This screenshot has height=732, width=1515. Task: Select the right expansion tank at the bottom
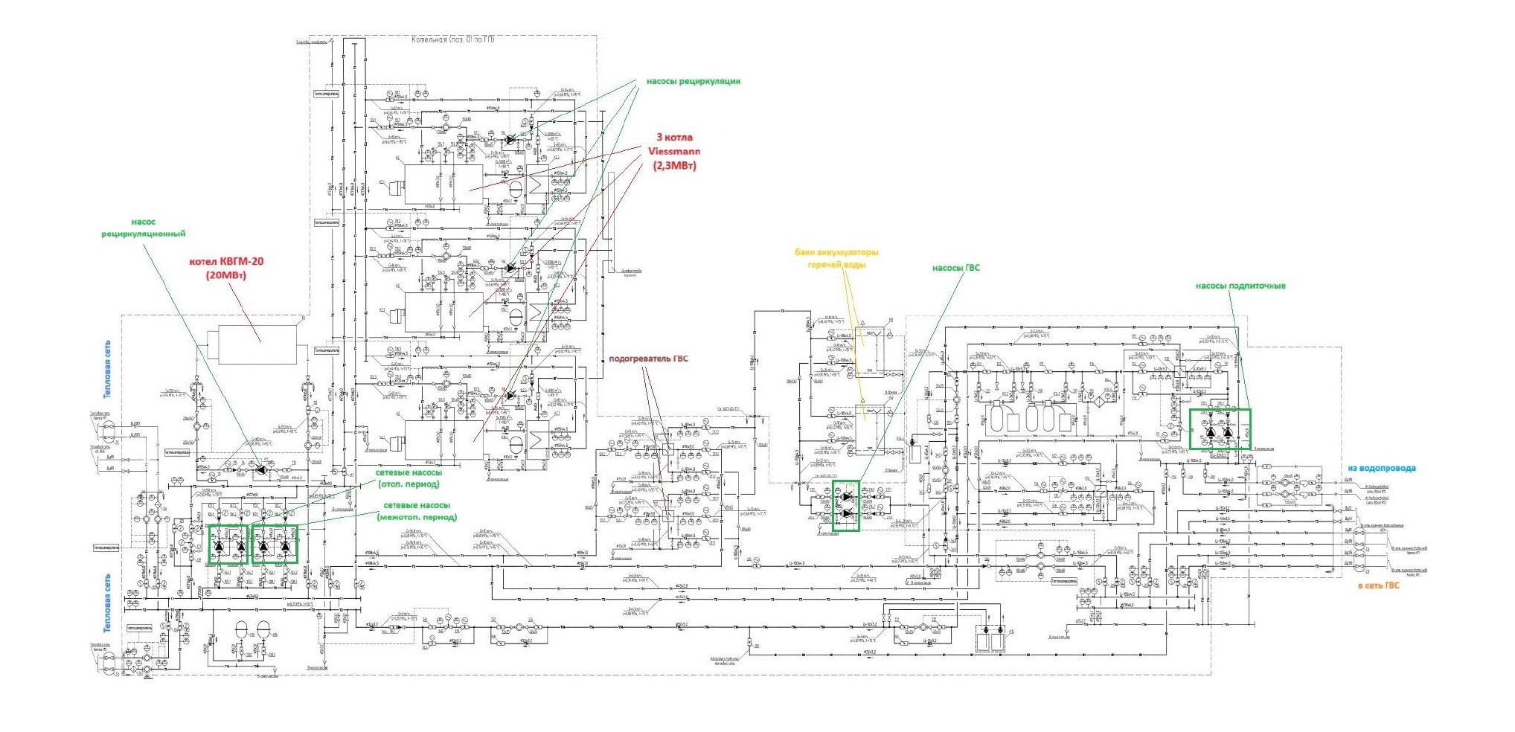tap(263, 629)
